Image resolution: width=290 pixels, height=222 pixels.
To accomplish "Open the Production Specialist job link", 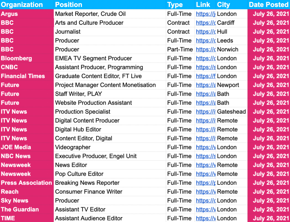I will [206, 112].
